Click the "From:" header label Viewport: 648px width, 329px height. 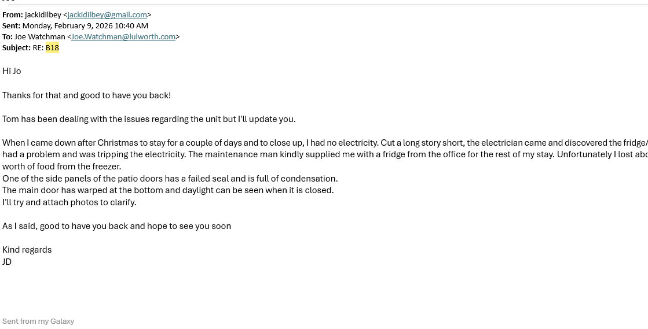tap(12, 15)
